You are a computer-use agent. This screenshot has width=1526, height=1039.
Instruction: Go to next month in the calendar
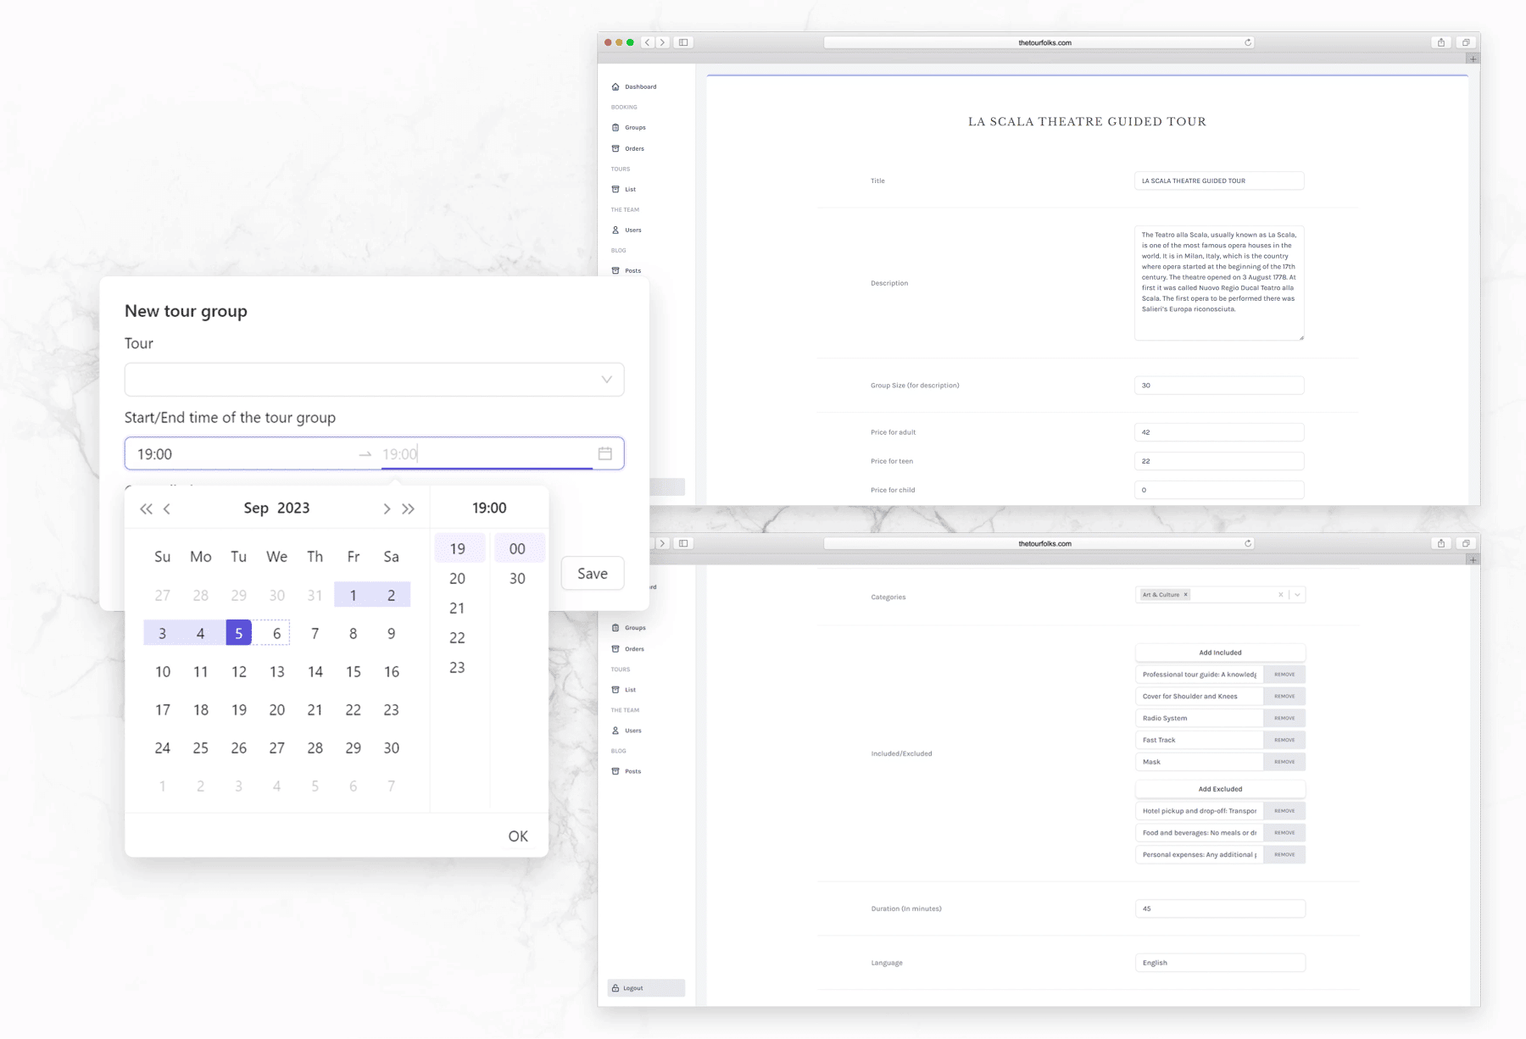point(387,508)
